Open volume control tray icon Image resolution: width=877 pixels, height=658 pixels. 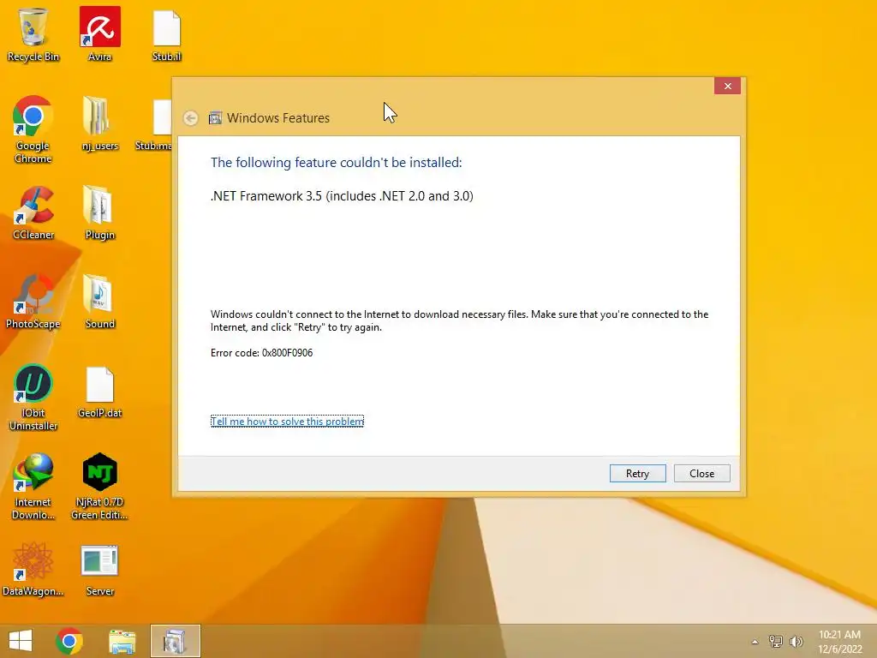coord(796,641)
